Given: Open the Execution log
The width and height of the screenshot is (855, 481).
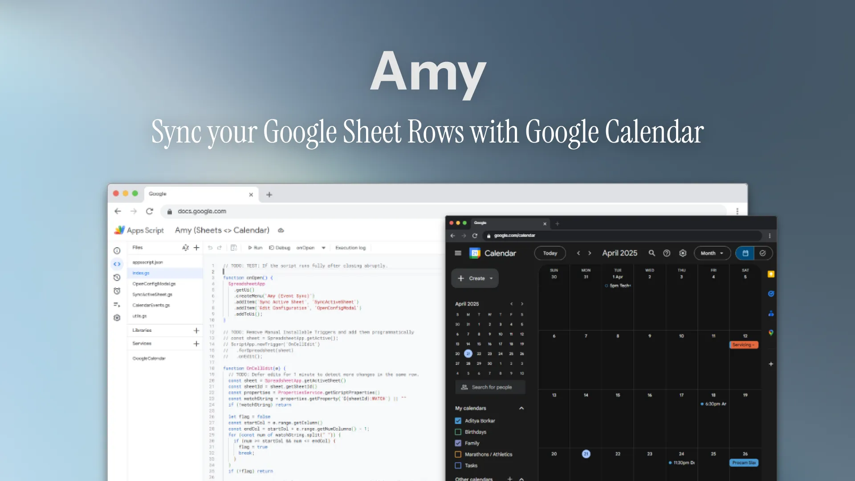Looking at the screenshot, I should click(x=350, y=248).
